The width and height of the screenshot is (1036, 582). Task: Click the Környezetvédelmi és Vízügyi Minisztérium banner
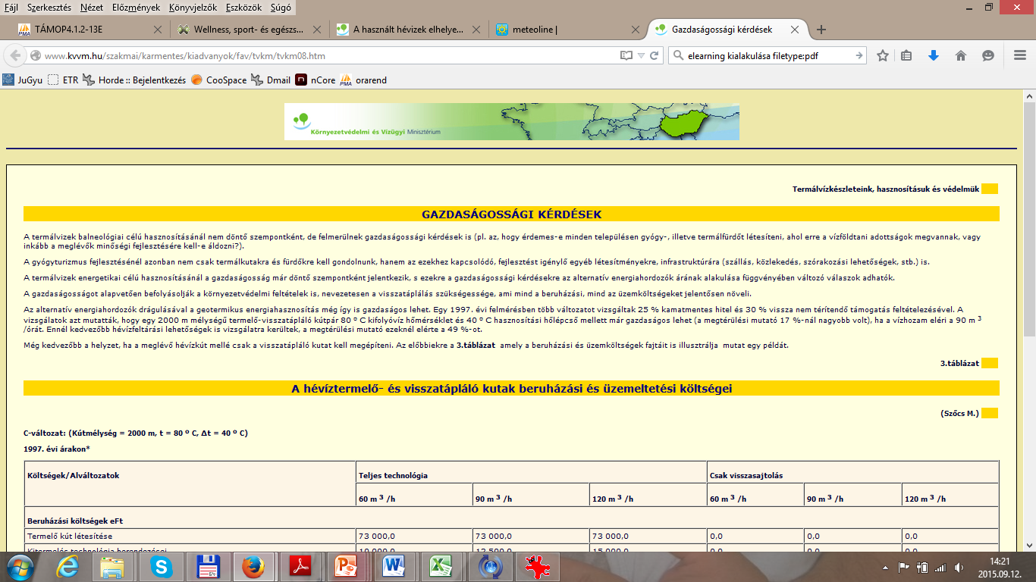coord(512,122)
